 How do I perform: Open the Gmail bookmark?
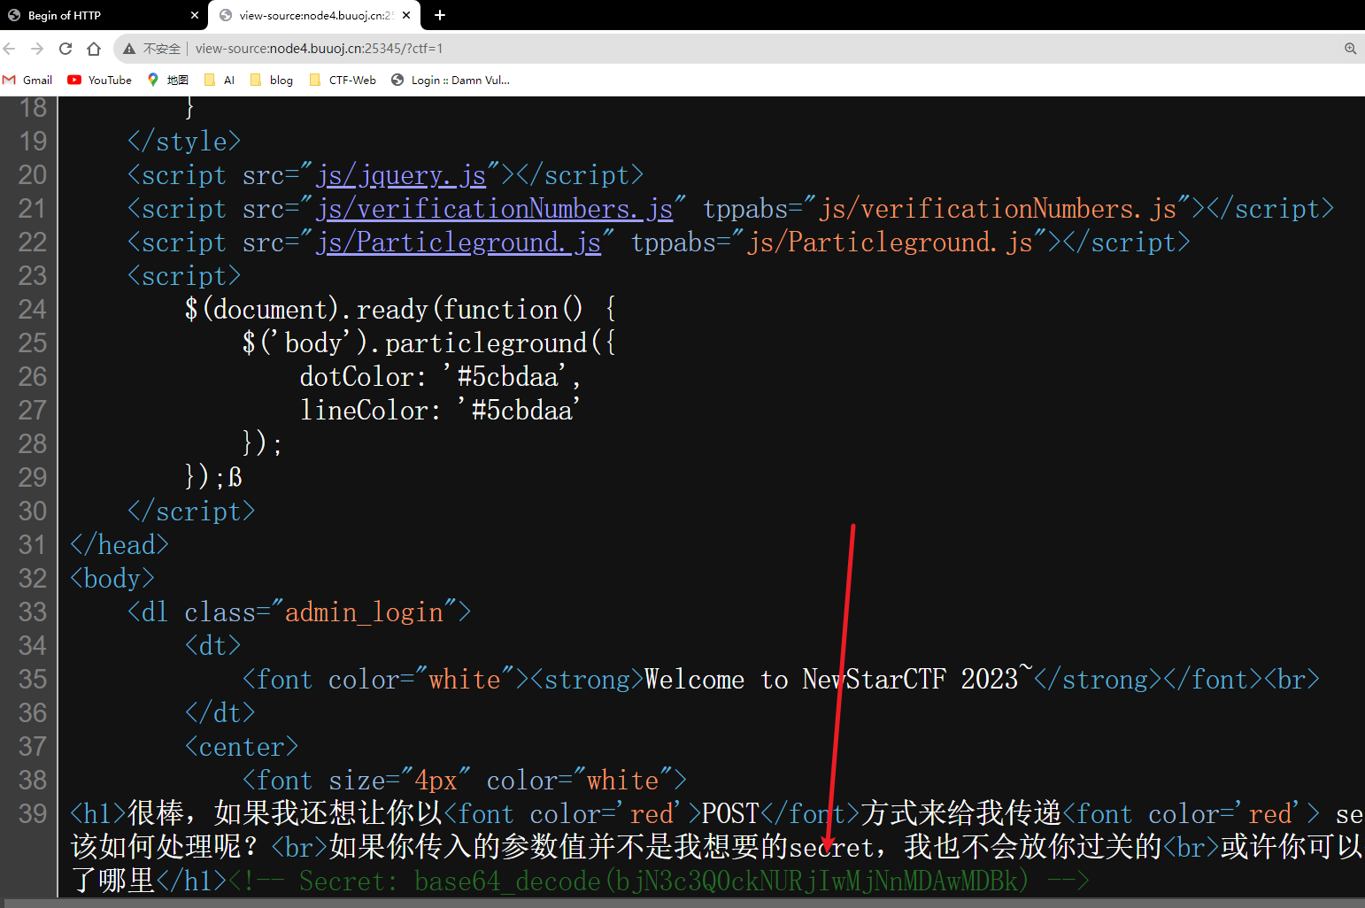point(27,80)
